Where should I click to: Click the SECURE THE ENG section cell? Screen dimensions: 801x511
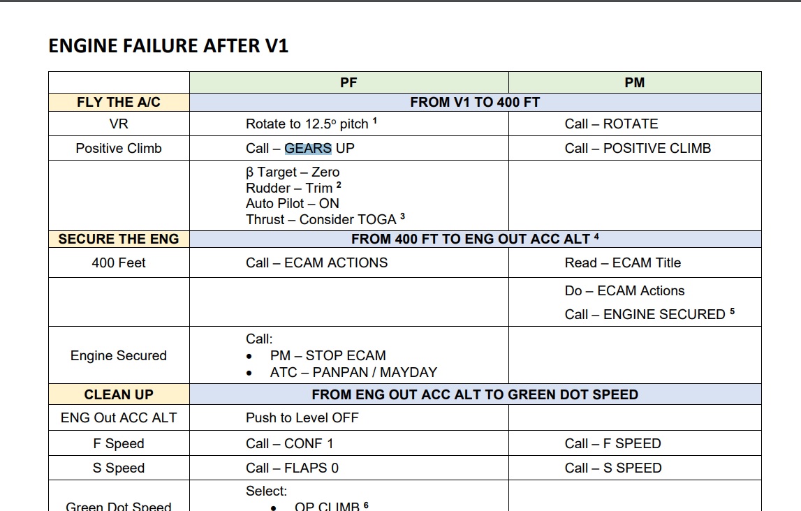pyautogui.click(x=119, y=239)
